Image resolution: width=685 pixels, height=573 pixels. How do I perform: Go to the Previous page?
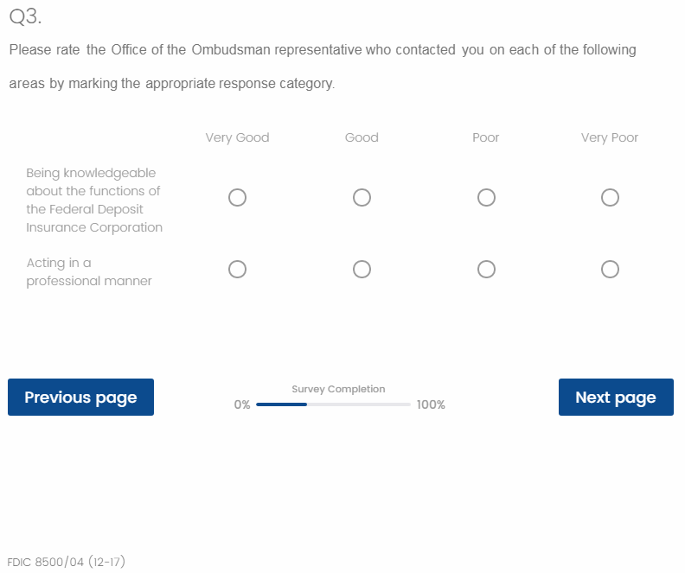[x=80, y=398]
